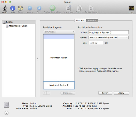The height and width of the screenshot is (117, 136).
Task: Click the Logical Volume Group type text
Action: tap(41, 106)
